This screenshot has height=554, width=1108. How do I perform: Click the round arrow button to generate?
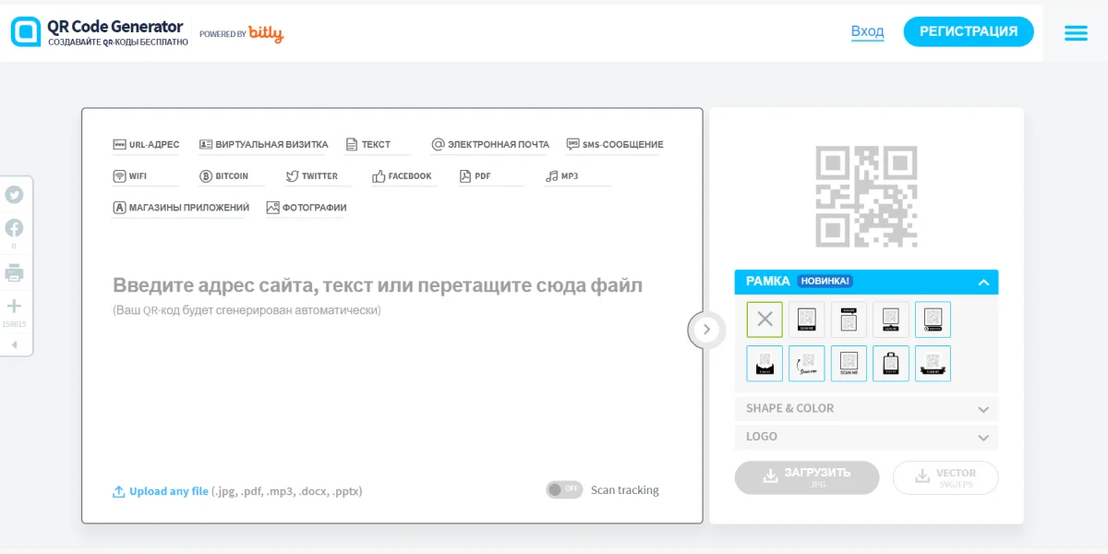pyautogui.click(x=707, y=330)
